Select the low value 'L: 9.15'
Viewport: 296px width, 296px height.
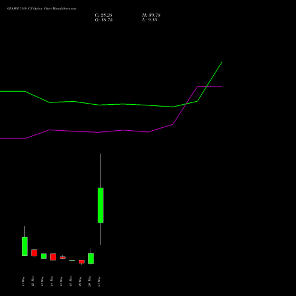pyautogui.click(x=150, y=20)
